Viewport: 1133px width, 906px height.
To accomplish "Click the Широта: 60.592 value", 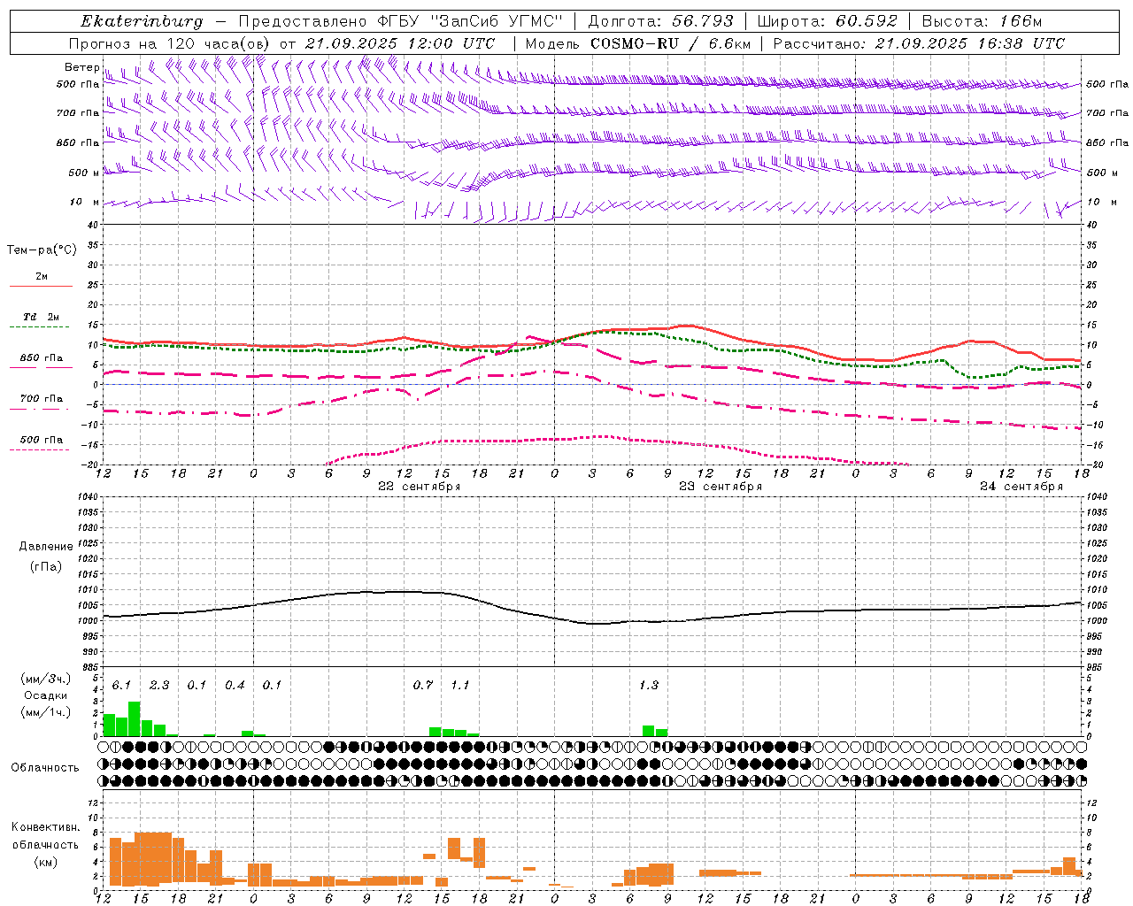I will pyautogui.click(x=827, y=21).
